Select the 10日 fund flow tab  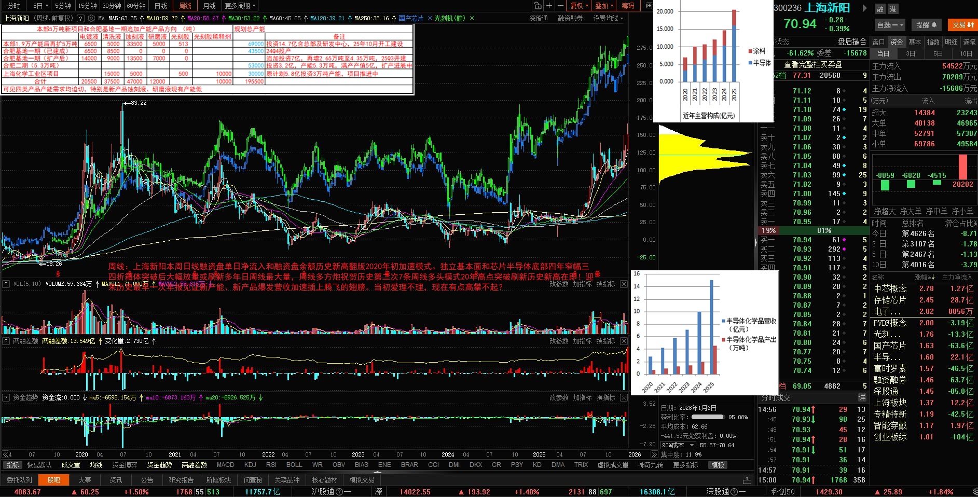pyautogui.click(x=966, y=53)
